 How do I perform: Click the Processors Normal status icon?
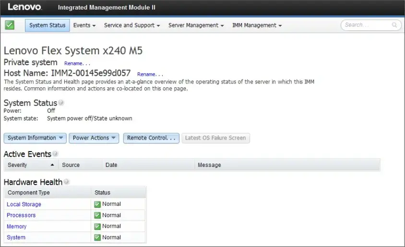pyautogui.click(x=97, y=215)
